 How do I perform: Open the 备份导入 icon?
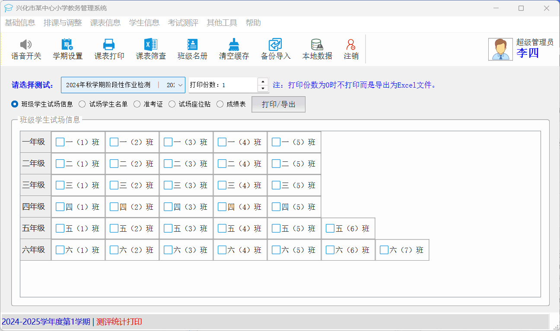275,45
